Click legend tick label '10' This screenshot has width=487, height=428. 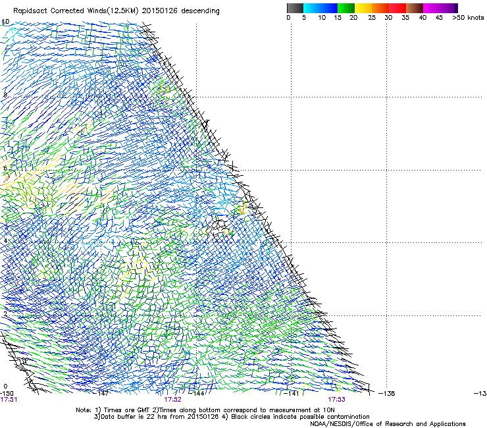pyautogui.click(x=322, y=18)
